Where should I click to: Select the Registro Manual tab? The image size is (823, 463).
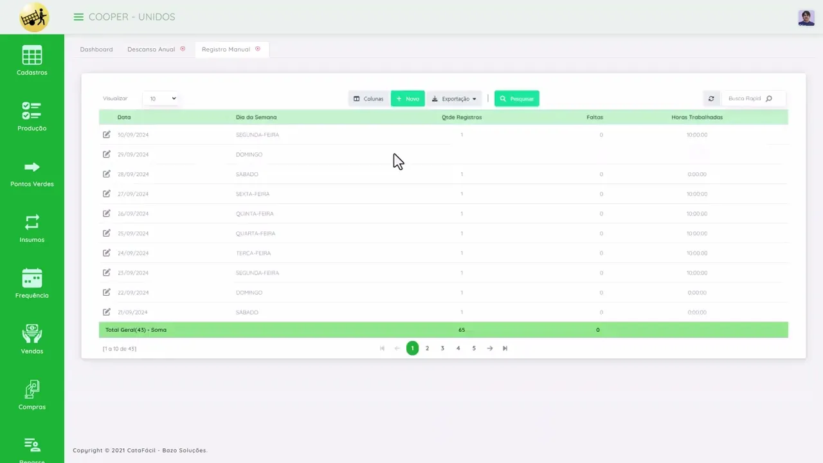pos(226,49)
